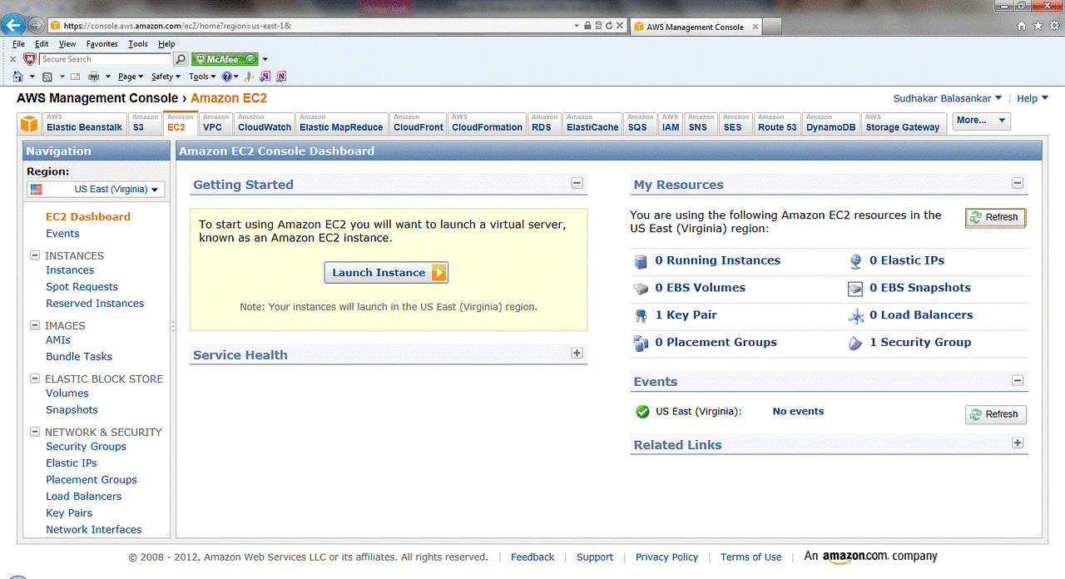Click the Privacy Policy footer link
Screen dimensions: 1065x579
click(x=666, y=557)
